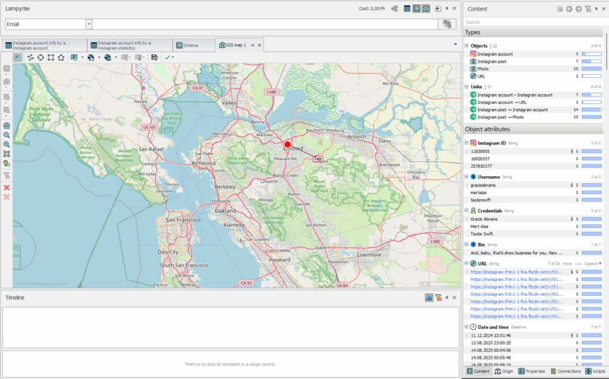Open the Email type combo box dropdown
Image resolution: width=609 pixels, height=379 pixels.
click(89, 24)
